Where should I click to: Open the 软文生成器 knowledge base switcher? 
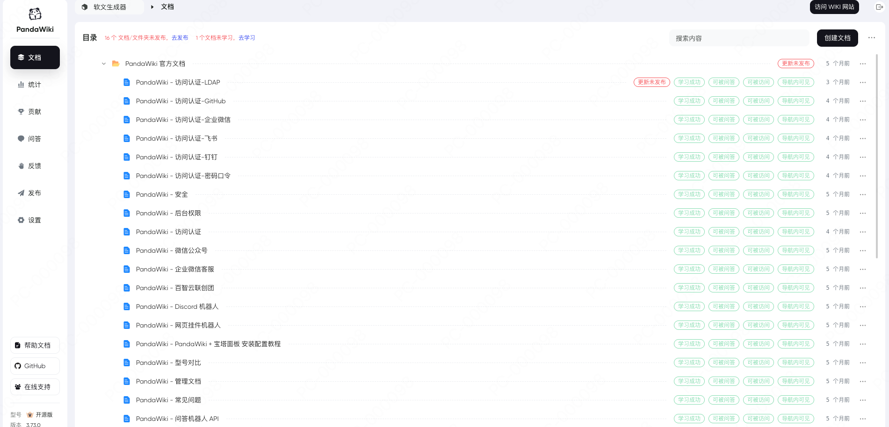point(110,7)
